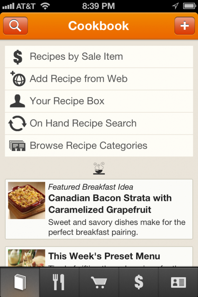Switch to the dollar sign deals tab
This screenshot has width=198, height=297.
[139, 282]
